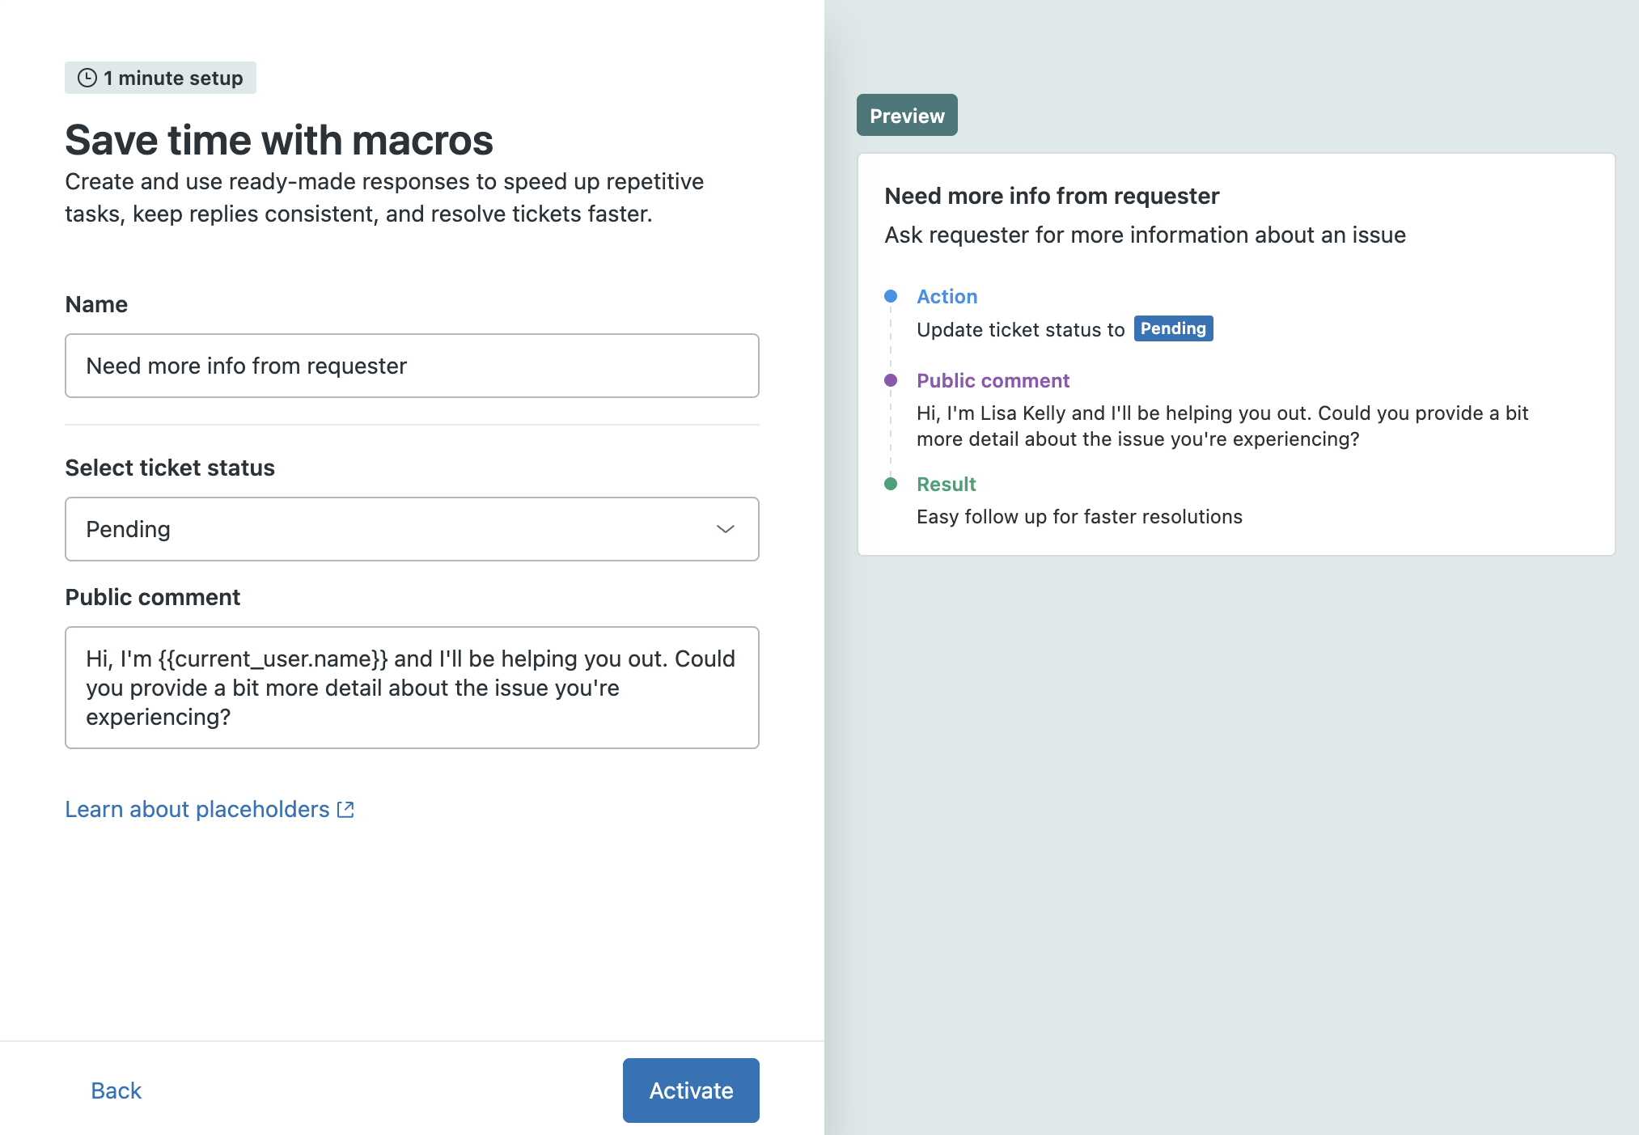This screenshot has height=1135, width=1639.
Task: Click the green Result step dot
Action: pos(891,484)
